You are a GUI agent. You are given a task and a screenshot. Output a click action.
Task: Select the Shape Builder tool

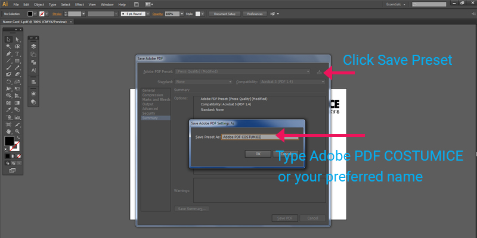pos(8,96)
